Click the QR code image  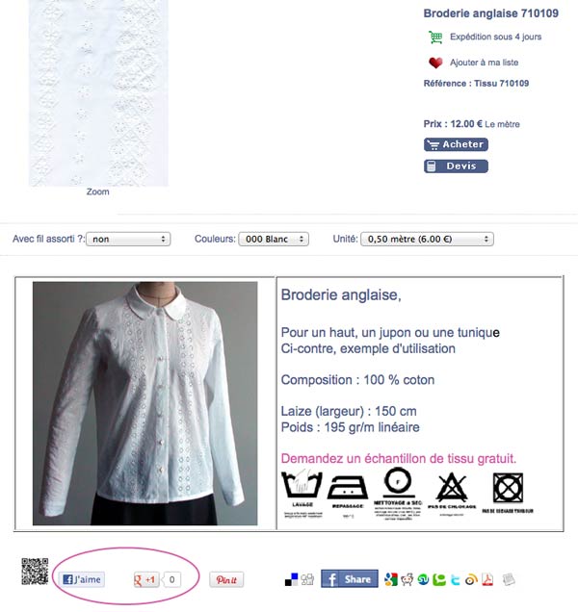click(x=35, y=571)
